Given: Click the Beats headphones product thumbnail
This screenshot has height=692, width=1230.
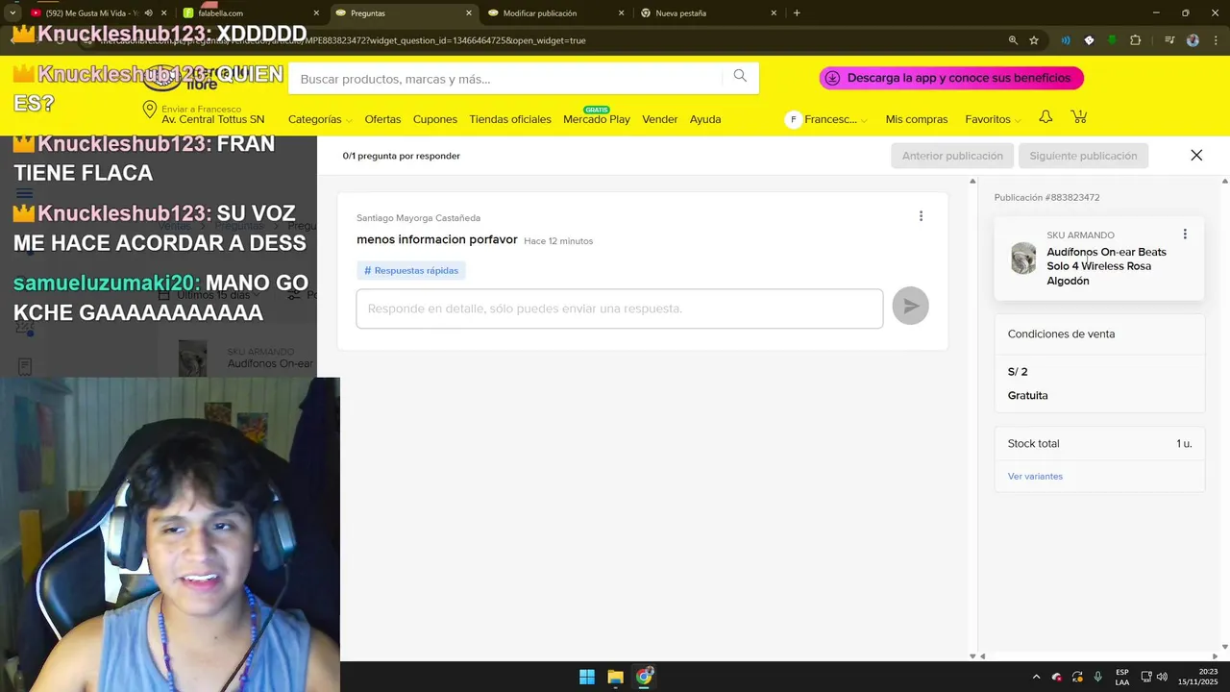Looking at the screenshot, I should 1023,258.
